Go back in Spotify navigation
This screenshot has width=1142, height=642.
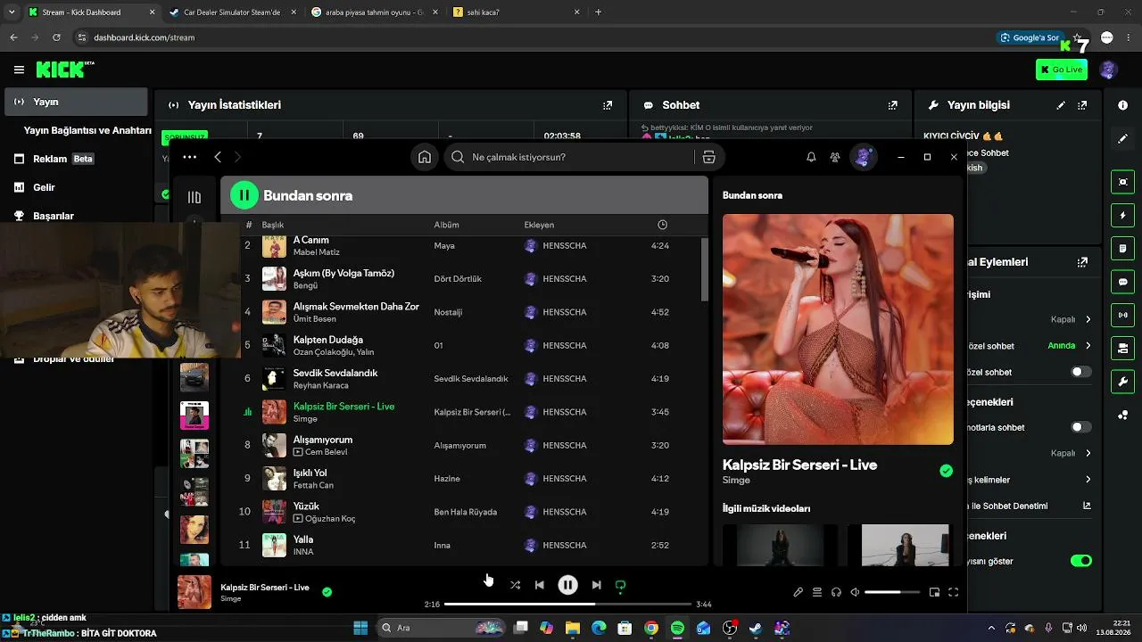point(218,157)
